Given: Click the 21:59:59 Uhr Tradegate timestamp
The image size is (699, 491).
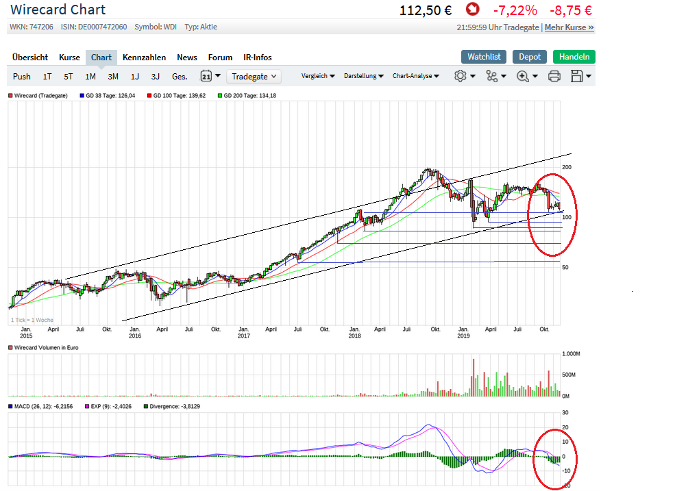Looking at the screenshot, I should click(498, 27).
